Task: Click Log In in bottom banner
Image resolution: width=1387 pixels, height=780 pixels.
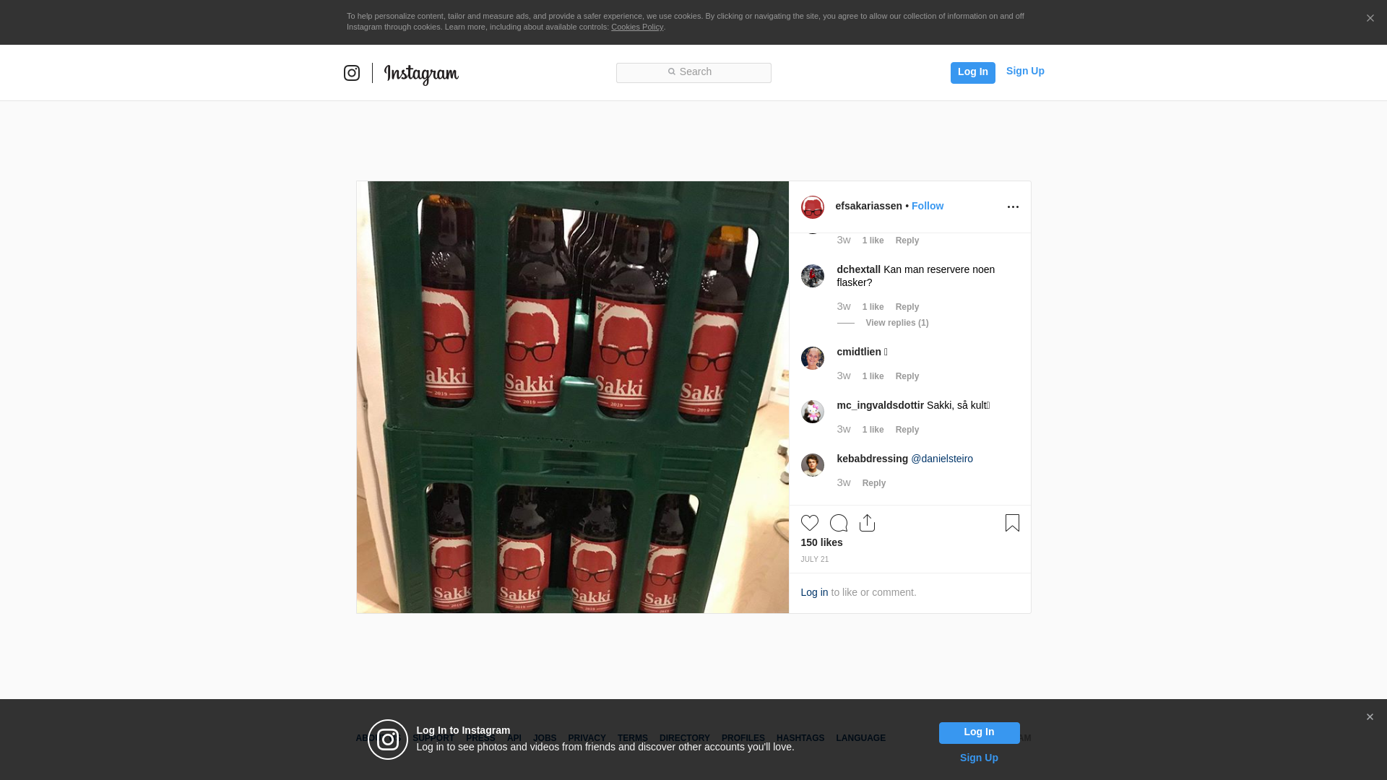Action: [x=979, y=732]
